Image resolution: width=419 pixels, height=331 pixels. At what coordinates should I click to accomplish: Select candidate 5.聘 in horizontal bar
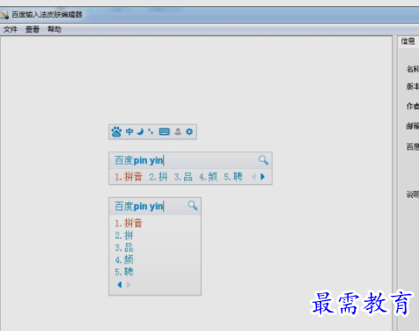click(x=233, y=177)
